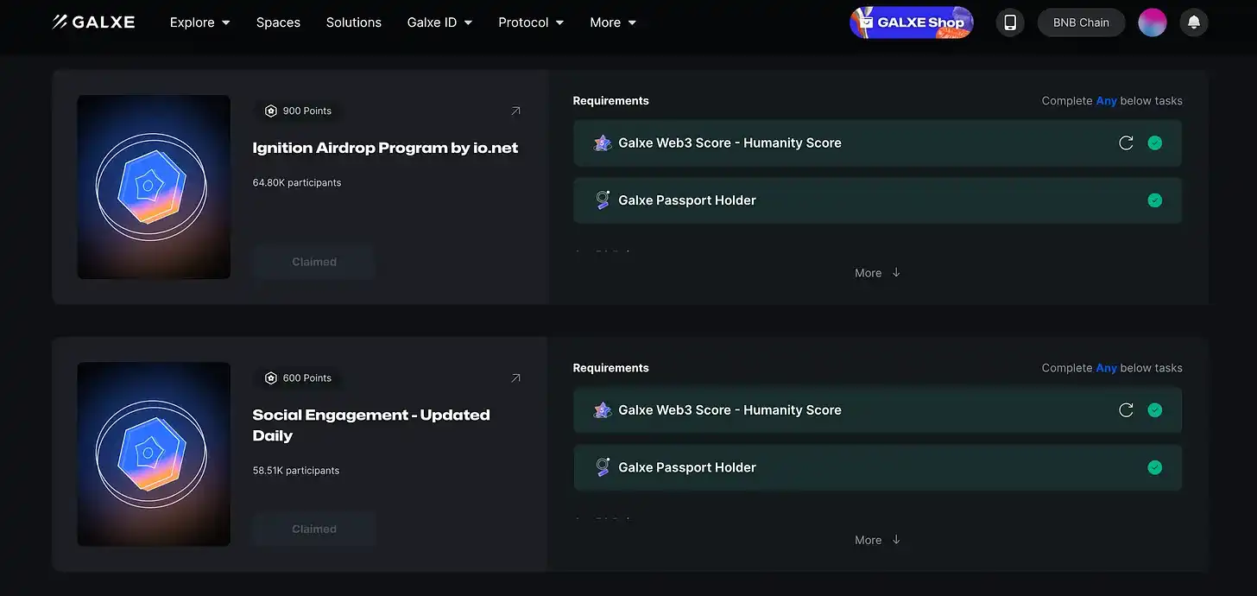
Task: Go to the Solutions page
Action: pos(354,22)
